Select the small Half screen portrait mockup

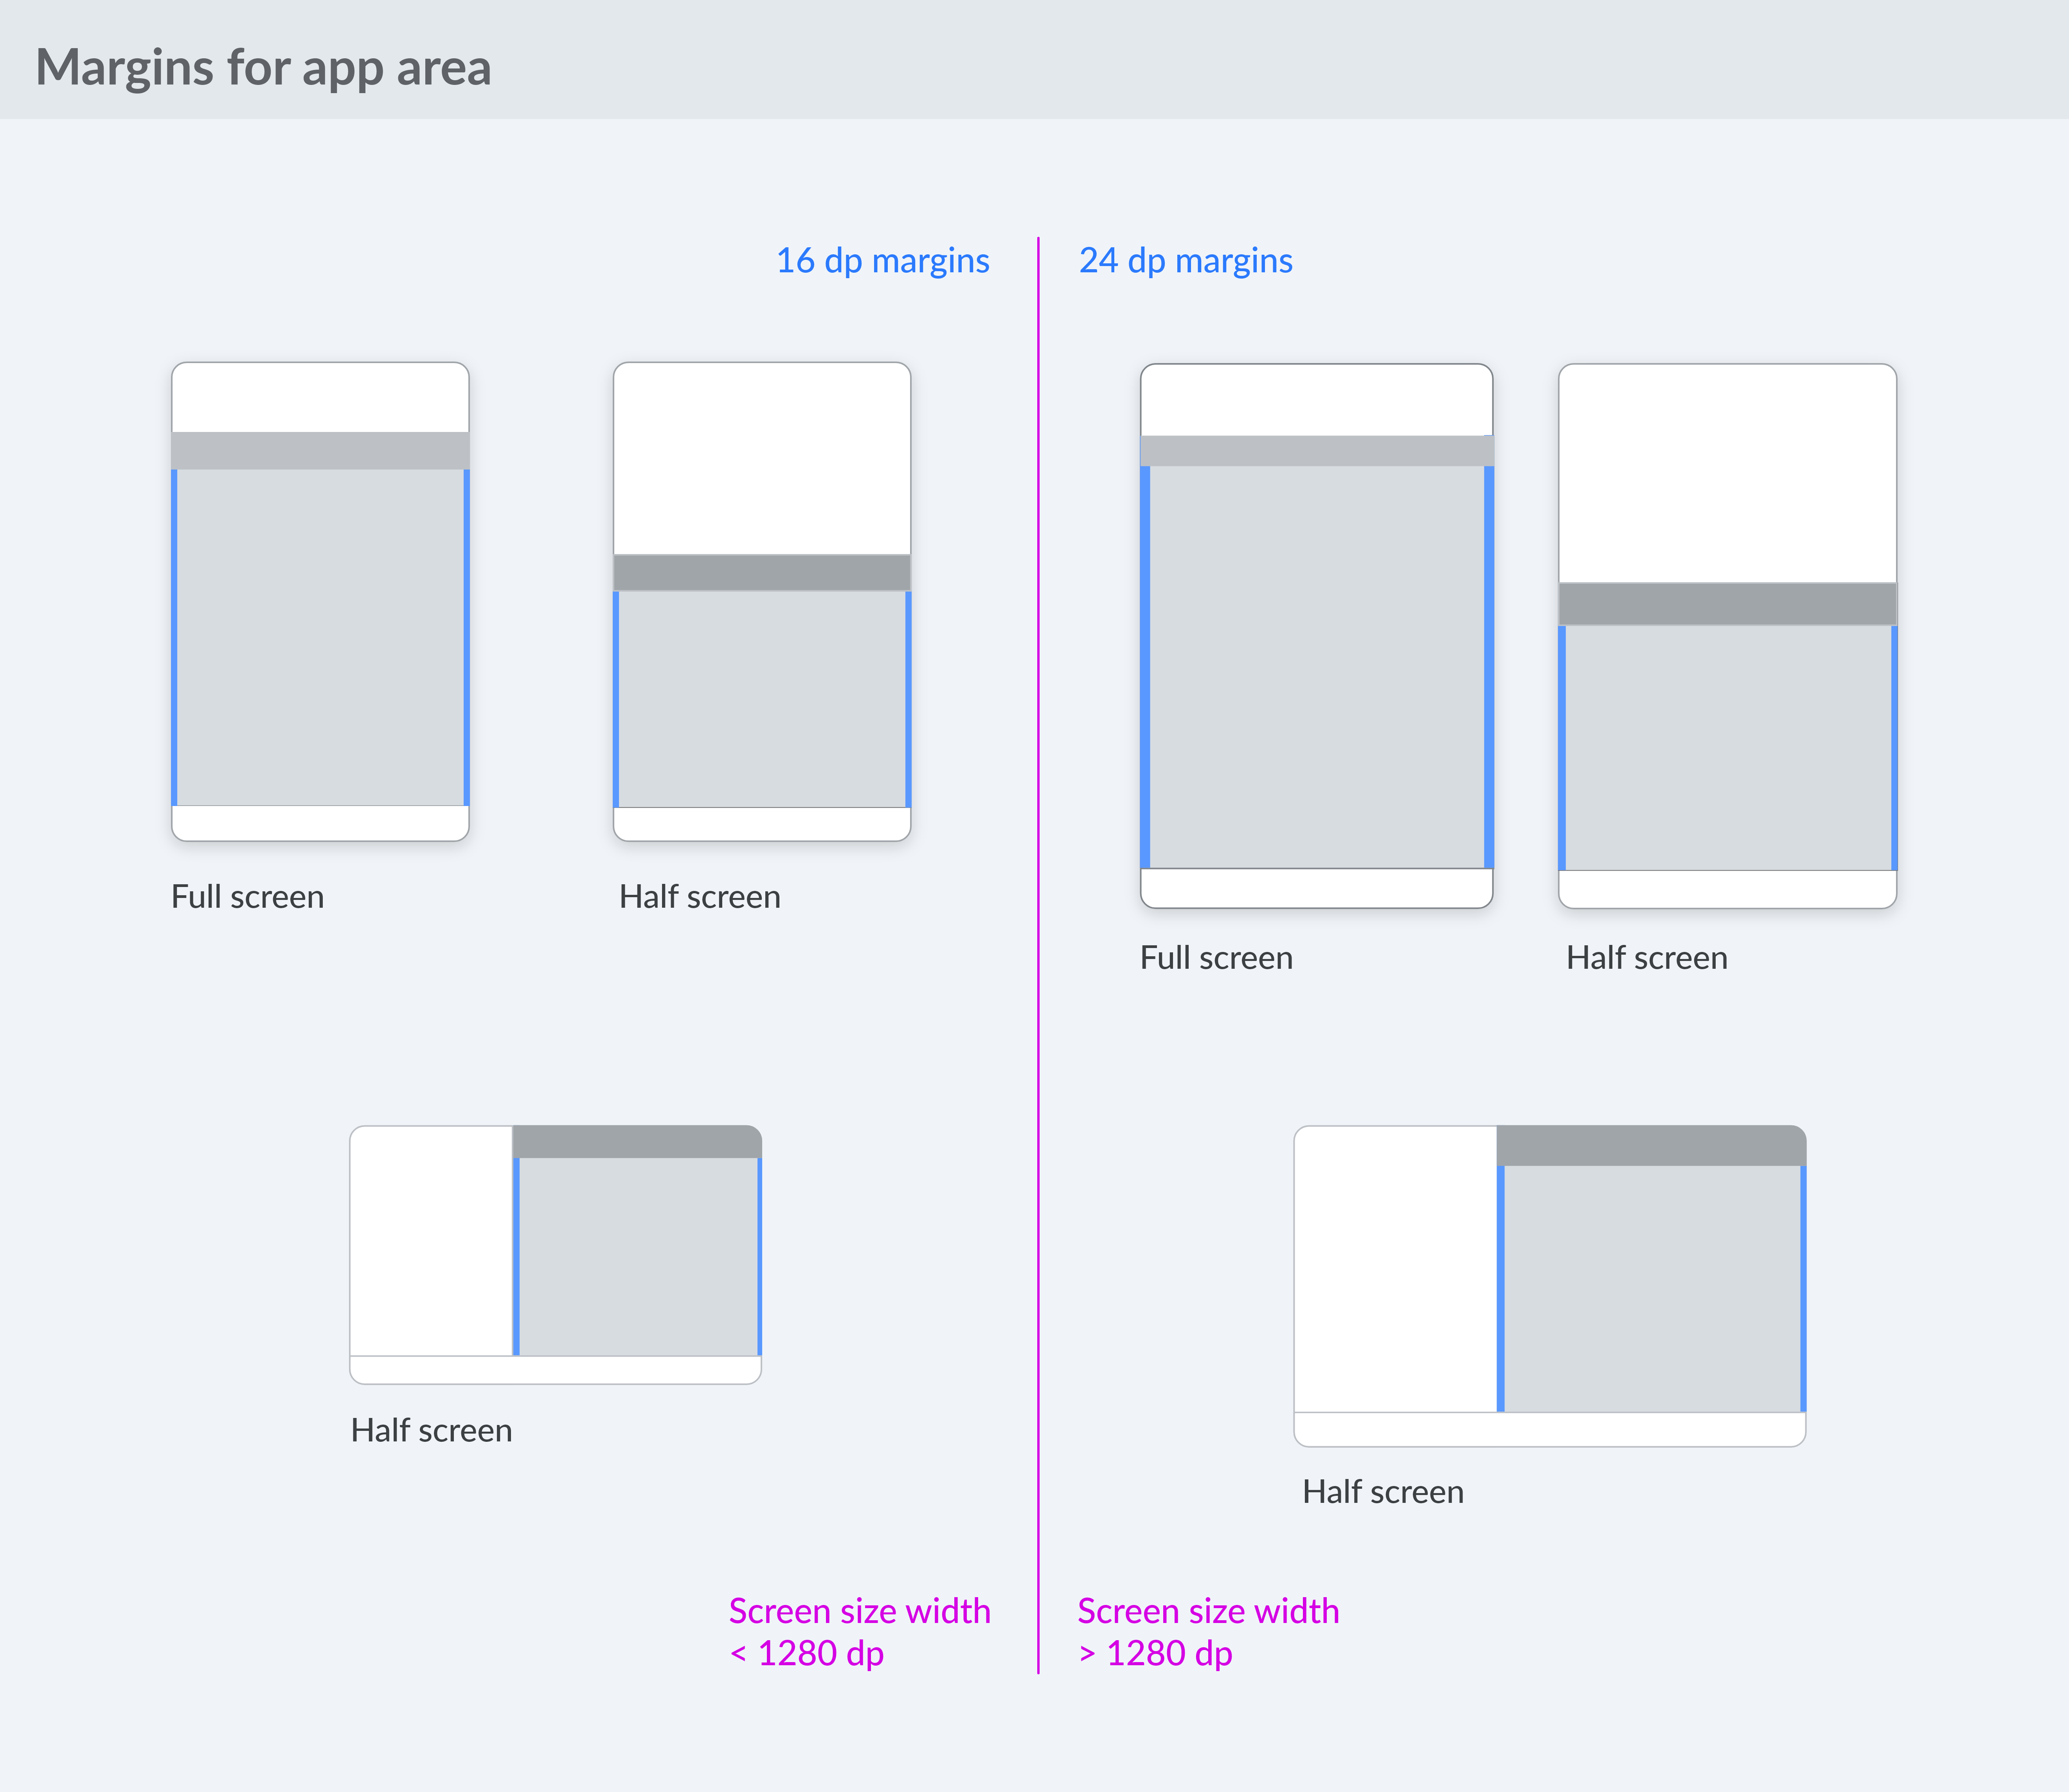(762, 601)
